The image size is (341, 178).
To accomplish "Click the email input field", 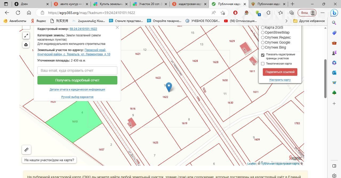I will pyautogui.click(x=77, y=71).
